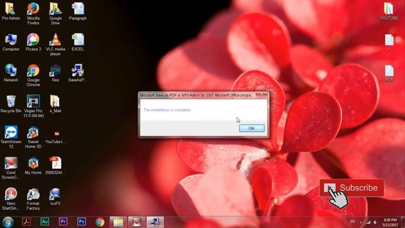This screenshot has width=405, height=228.
Task: Open the Windows Start menu orb
Action: click(x=8, y=222)
